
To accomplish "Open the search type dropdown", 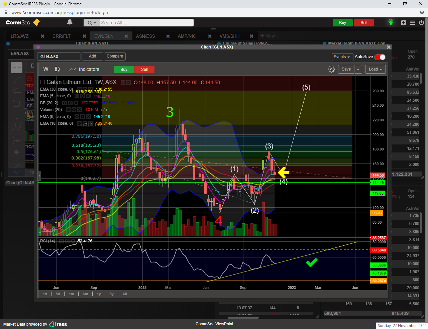I will [x=92, y=23].
